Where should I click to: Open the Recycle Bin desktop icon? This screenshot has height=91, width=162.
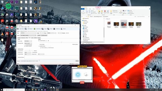[x=2, y=2]
